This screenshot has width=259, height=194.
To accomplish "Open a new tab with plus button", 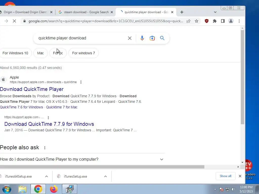I will 182,12.
